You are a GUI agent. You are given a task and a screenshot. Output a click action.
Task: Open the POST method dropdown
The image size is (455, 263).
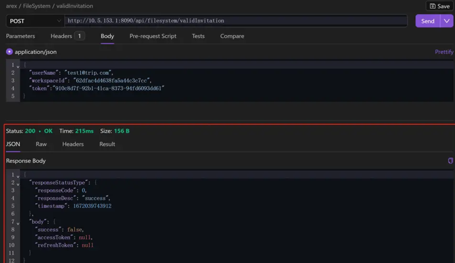(35, 21)
